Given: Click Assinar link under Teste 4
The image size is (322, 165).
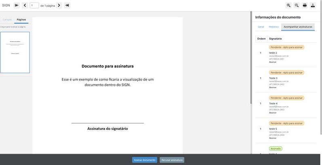Looking at the screenshot, I should tap(273, 113).
